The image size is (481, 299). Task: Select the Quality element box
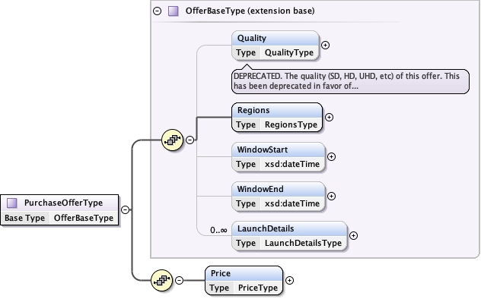pos(276,46)
